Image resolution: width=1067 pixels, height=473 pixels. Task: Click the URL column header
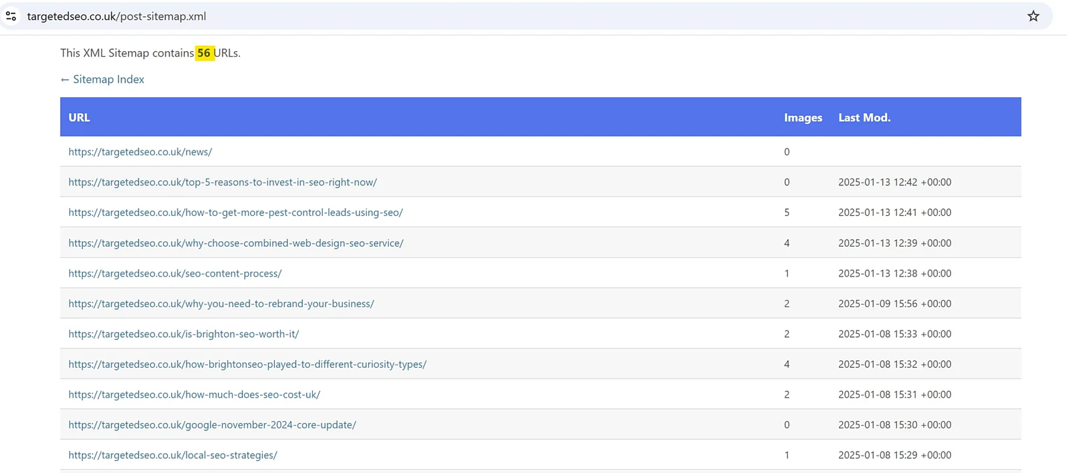pos(79,117)
